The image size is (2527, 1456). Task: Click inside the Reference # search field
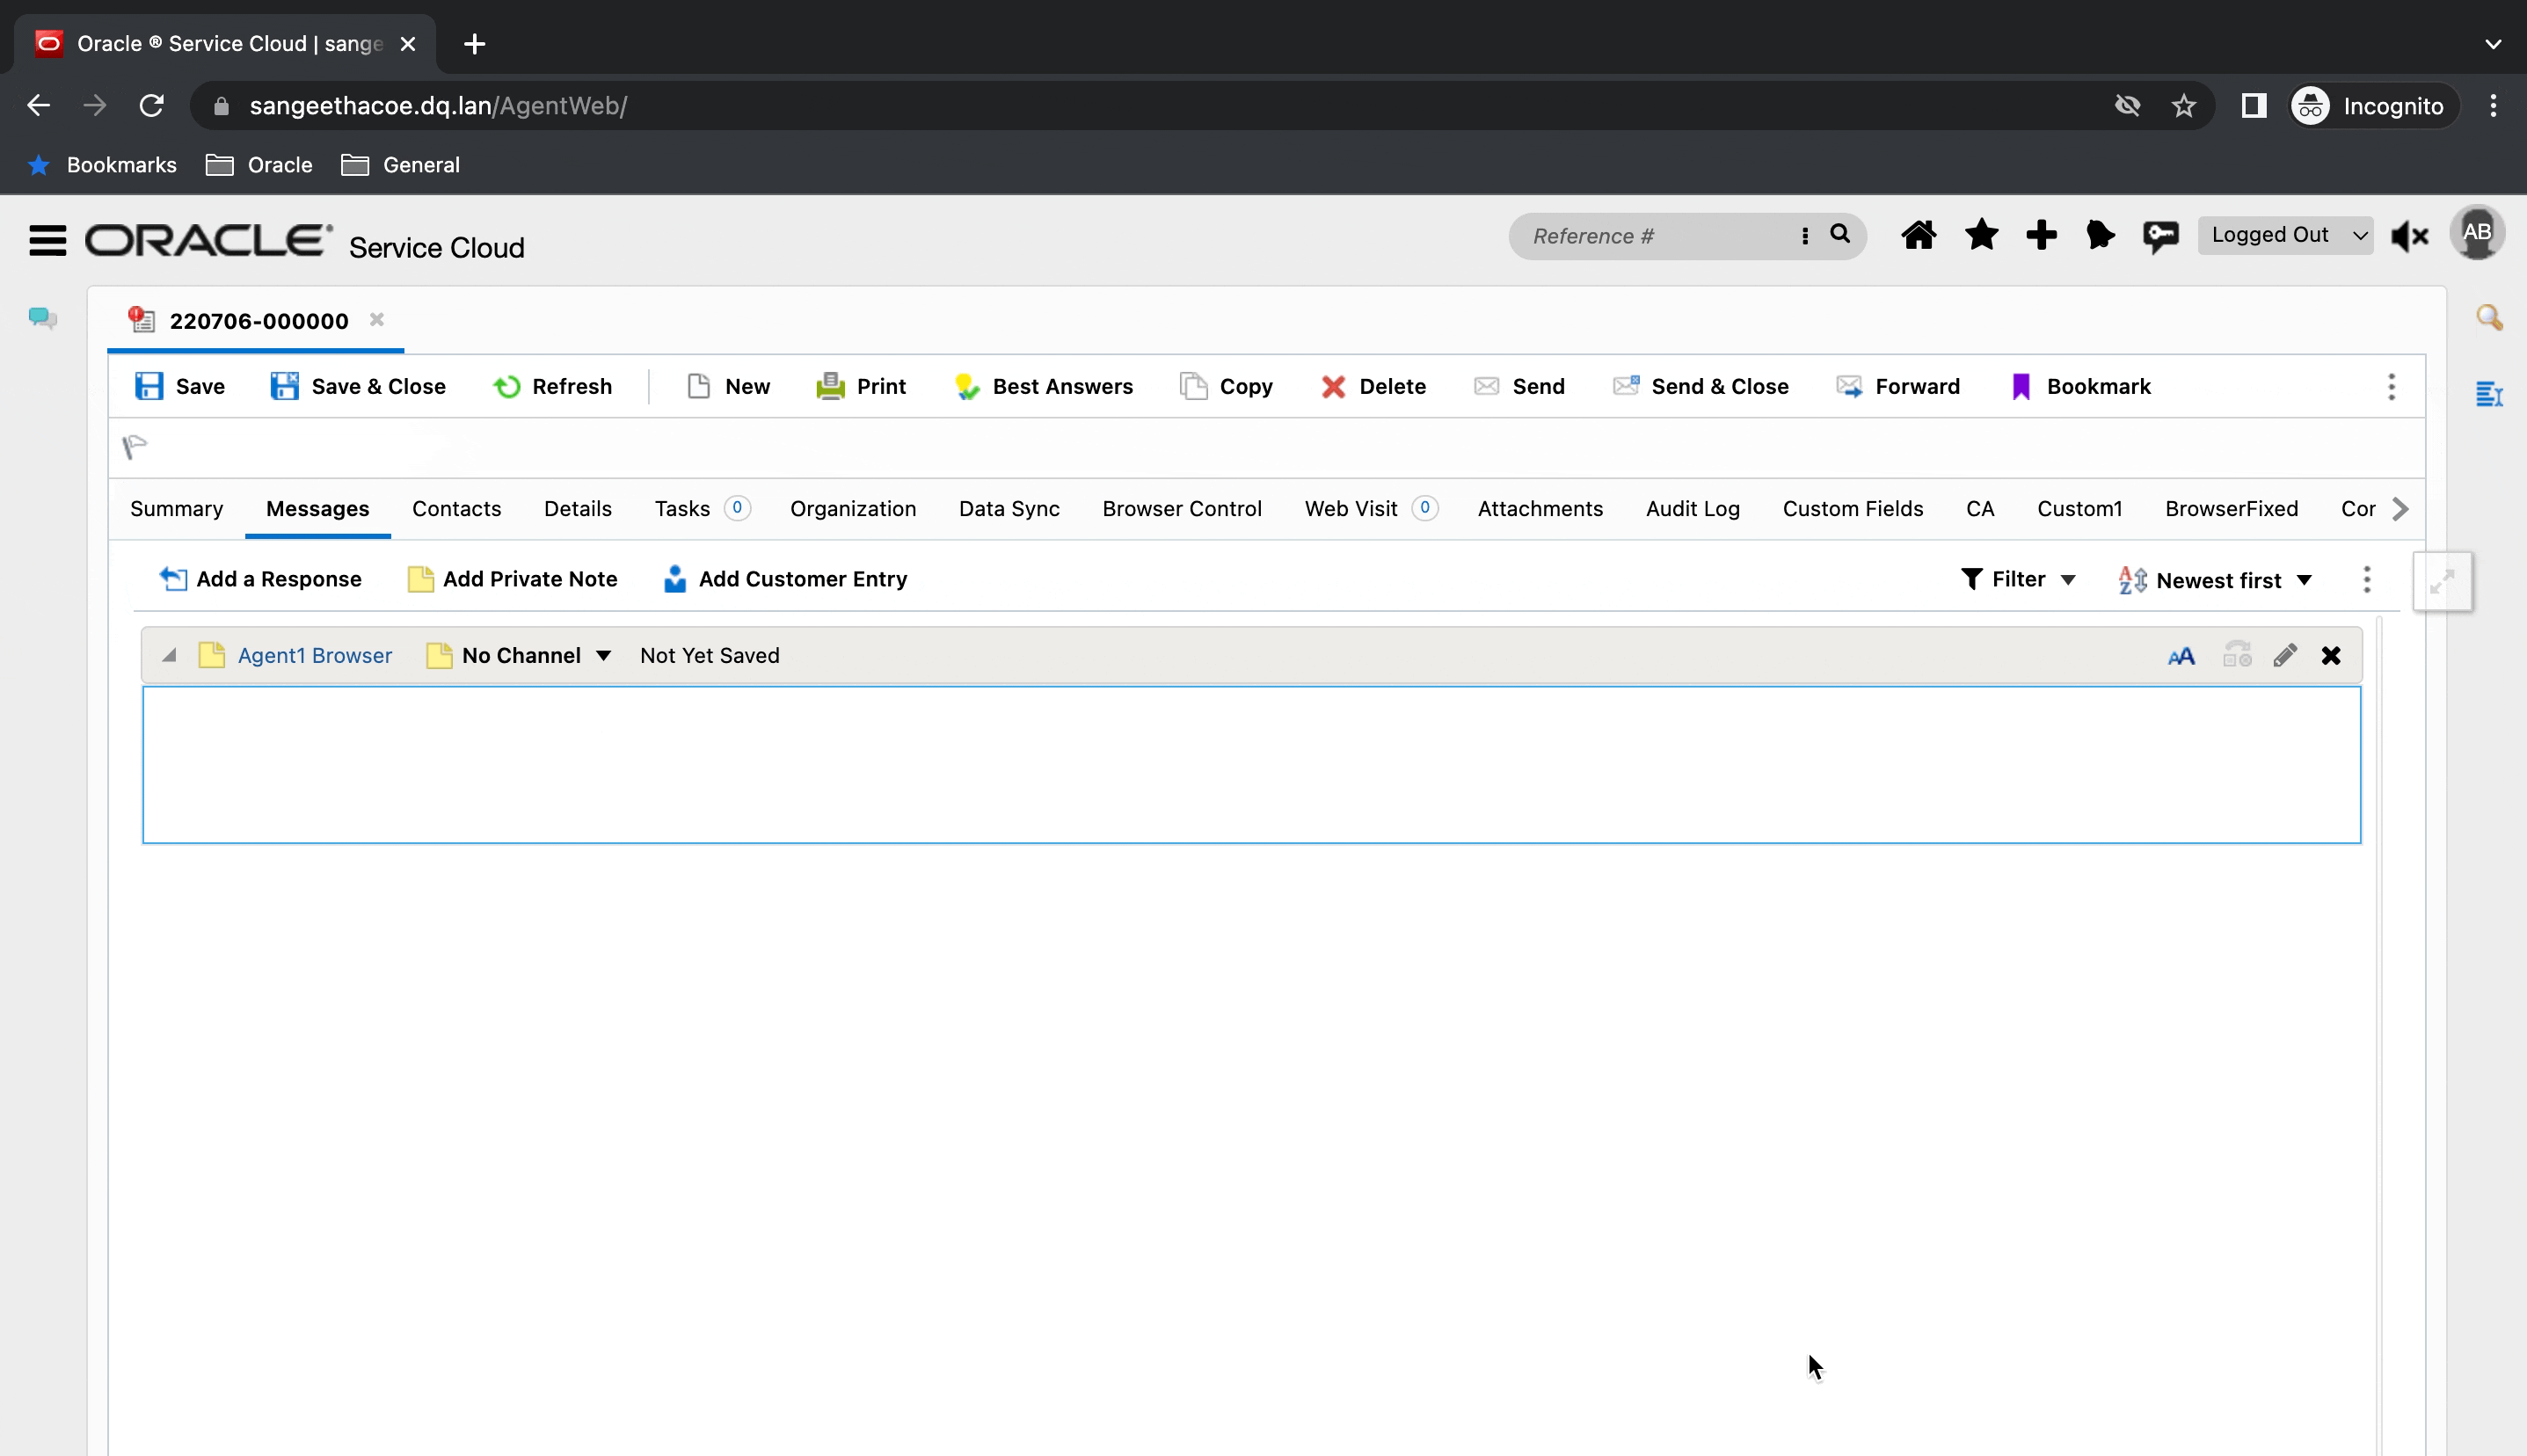pos(1650,236)
